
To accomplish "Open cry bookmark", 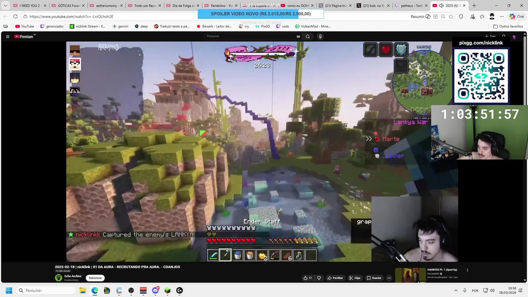I will [x=244, y=26].
